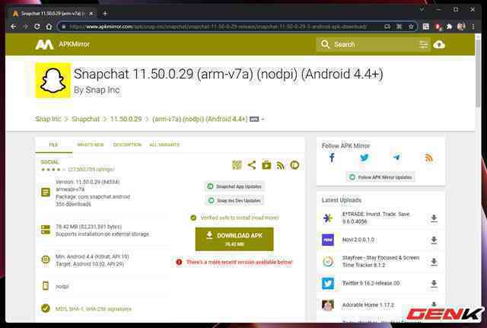
Task: Click Snapchat App Updates button
Action: (x=234, y=186)
